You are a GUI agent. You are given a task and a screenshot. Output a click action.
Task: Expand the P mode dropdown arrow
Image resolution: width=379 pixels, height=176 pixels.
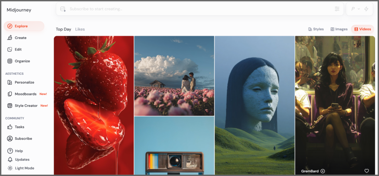point(359,9)
